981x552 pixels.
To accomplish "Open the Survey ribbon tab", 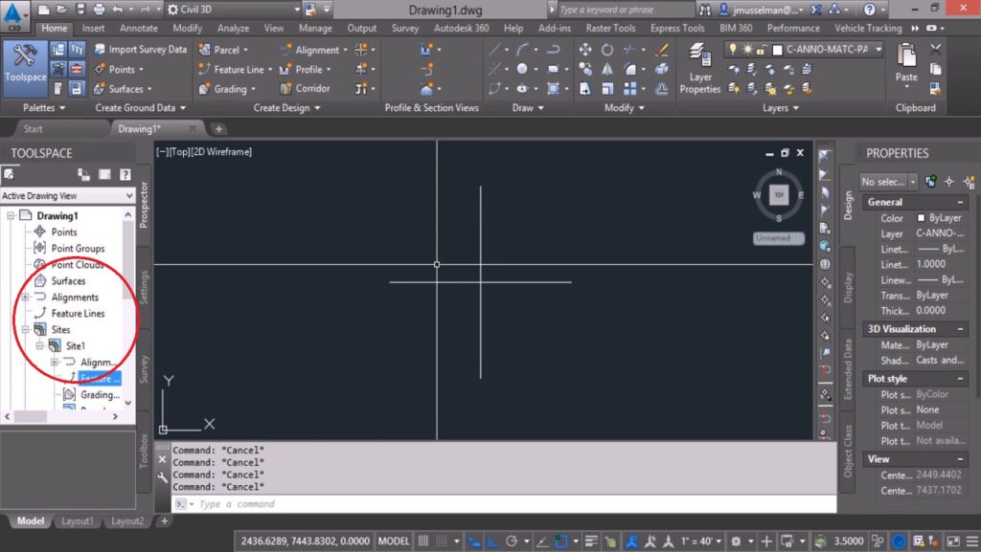I will pos(405,28).
